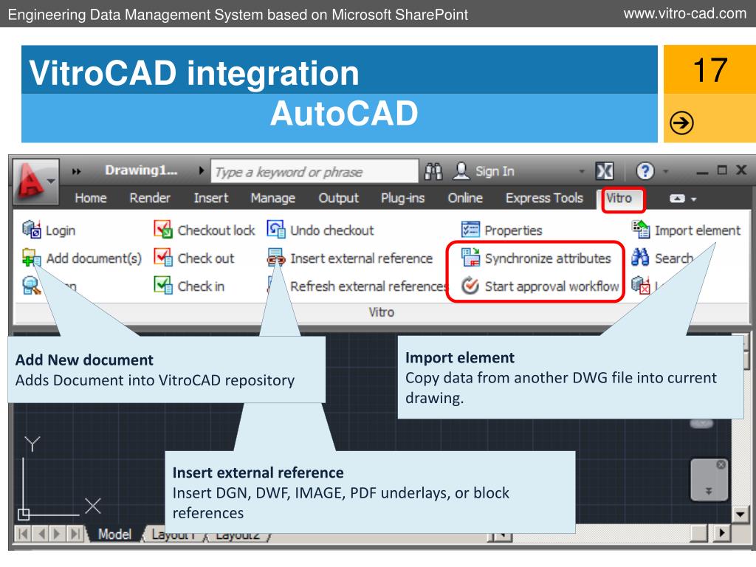
Task: Click the Checkout lock icon
Action: pos(163,230)
